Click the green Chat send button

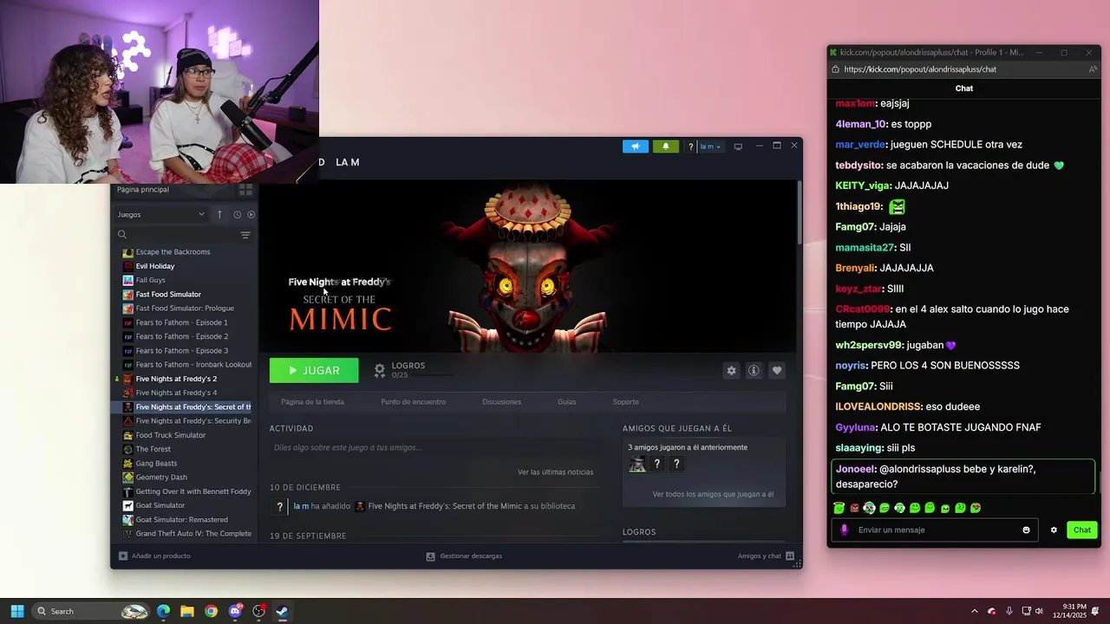click(x=1082, y=530)
